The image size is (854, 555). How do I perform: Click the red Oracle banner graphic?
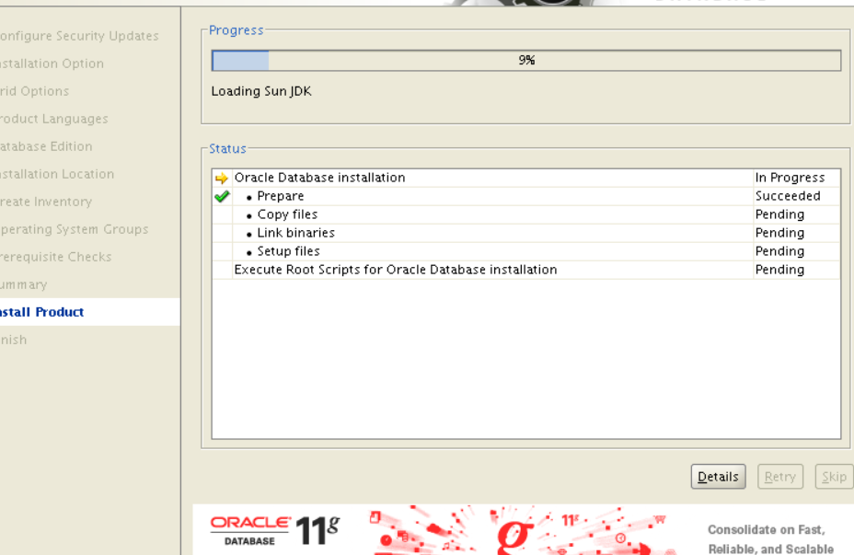pyautogui.click(x=517, y=530)
